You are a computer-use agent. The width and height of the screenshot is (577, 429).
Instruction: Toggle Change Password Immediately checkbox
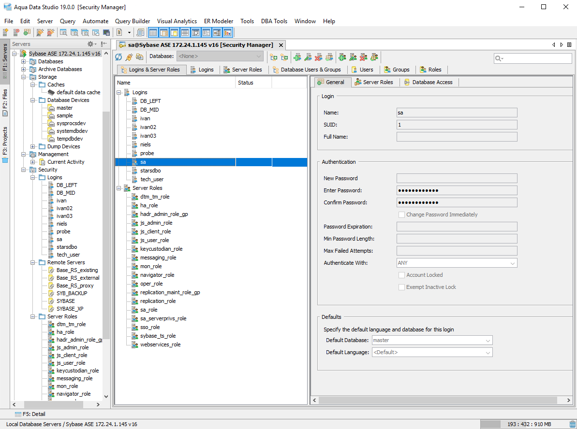(401, 214)
